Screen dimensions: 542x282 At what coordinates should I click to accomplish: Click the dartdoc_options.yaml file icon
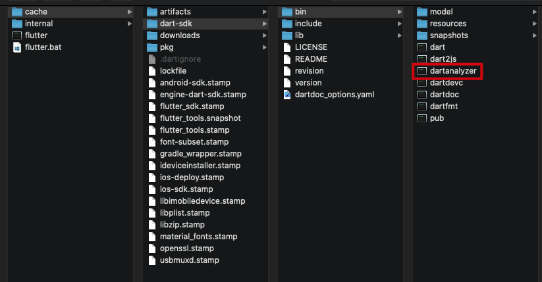click(287, 95)
